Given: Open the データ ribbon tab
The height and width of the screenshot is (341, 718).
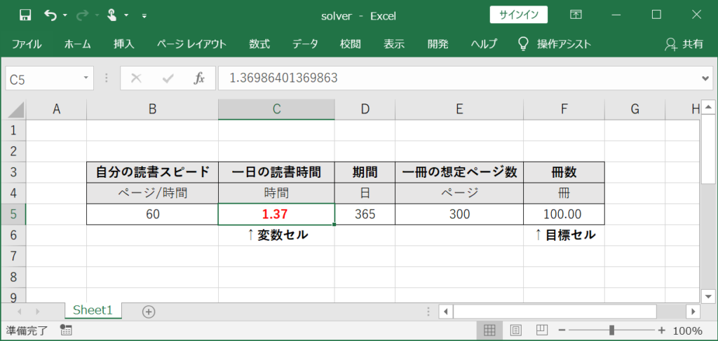Looking at the screenshot, I should click(305, 44).
